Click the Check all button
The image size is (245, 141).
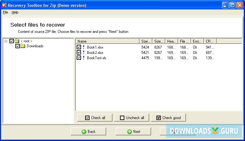point(95,118)
